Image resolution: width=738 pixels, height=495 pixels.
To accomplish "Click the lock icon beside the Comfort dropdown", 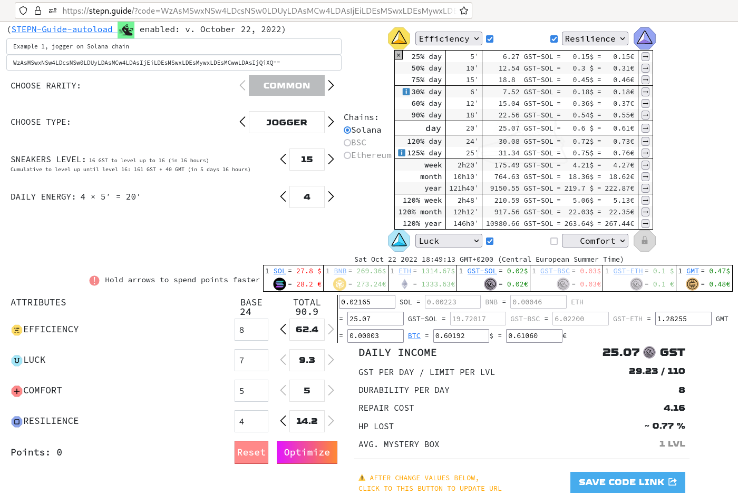I will click(644, 241).
